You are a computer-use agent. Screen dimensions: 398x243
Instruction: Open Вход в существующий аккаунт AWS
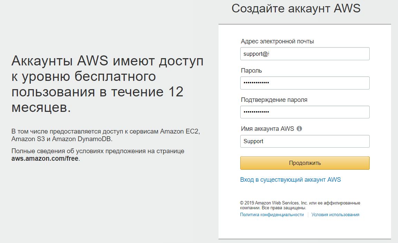[x=291, y=179]
